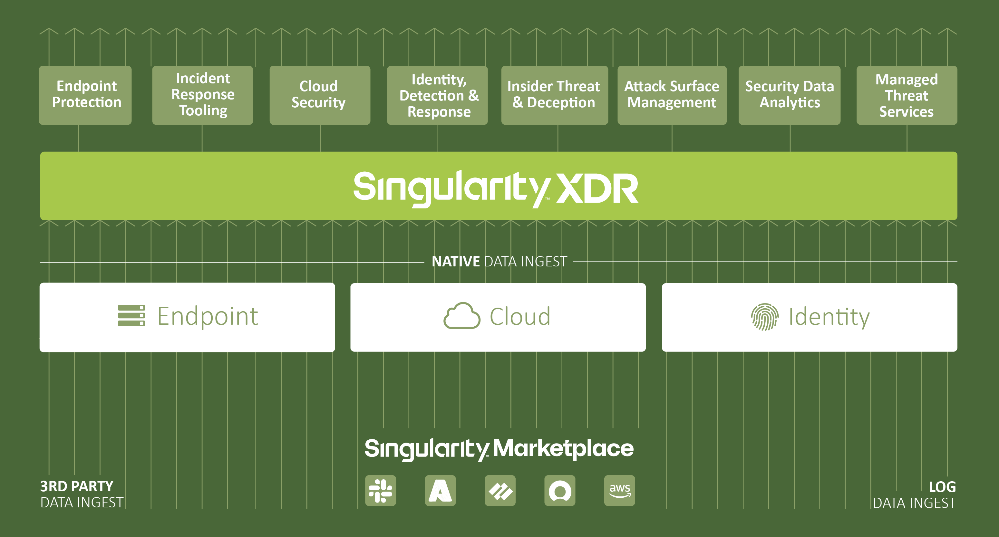Click the server stack icon beside Endpoint
The image size is (999, 537).
(x=131, y=316)
